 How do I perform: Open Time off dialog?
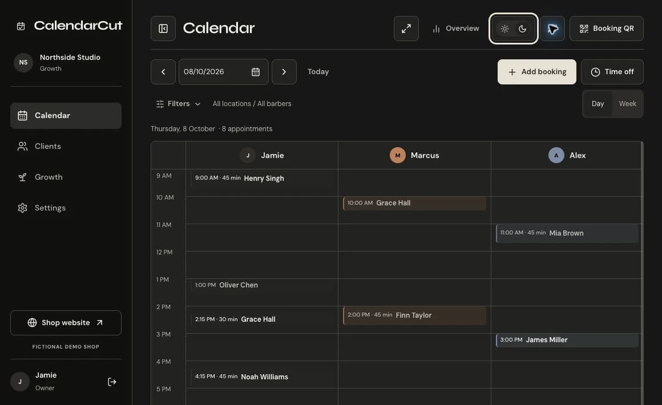tap(612, 72)
